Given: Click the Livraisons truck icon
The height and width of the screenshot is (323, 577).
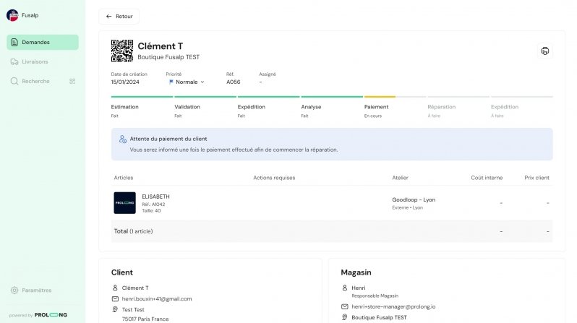Looking at the screenshot, I should 14,61.
